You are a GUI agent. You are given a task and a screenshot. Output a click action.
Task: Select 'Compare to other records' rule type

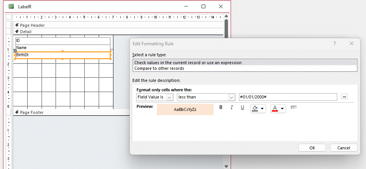click(159, 68)
